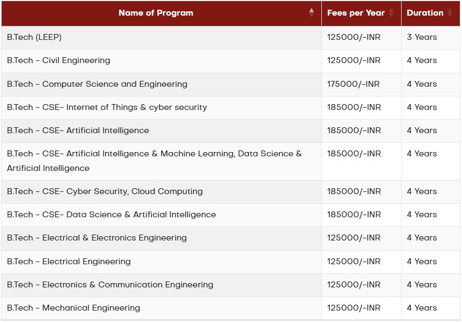Screen dimensions: 462x323
Task: Select the B.Tech (LEEP) row
Action: pos(231,37)
